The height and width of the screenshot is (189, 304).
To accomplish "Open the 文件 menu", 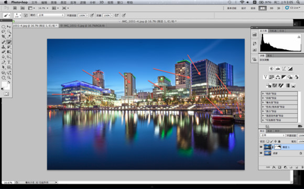I will click(x=34, y=2).
